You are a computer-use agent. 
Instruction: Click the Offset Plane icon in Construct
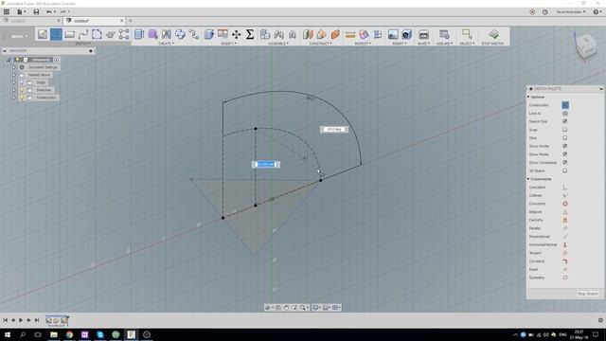[x=308, y=34]
